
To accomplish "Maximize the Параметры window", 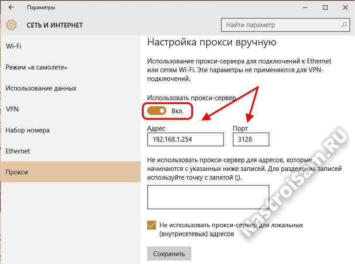I will click(325, 7).
